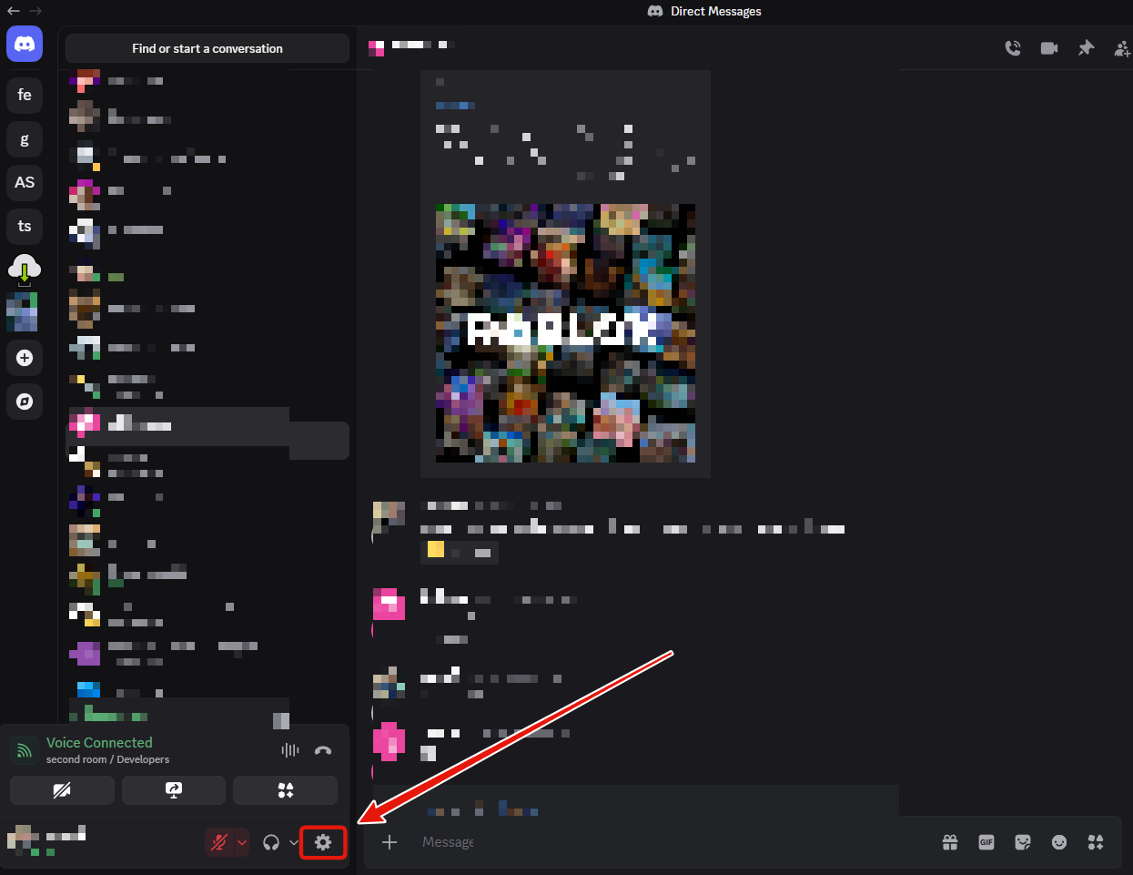The image size is (1133, 875).
Task: Expand output device options beside headphones
Action: [293, 842]
